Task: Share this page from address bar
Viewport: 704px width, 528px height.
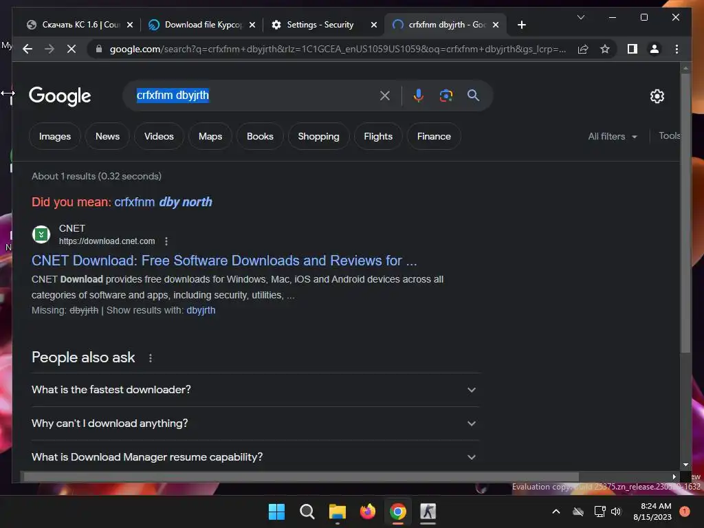Action: 583,49
